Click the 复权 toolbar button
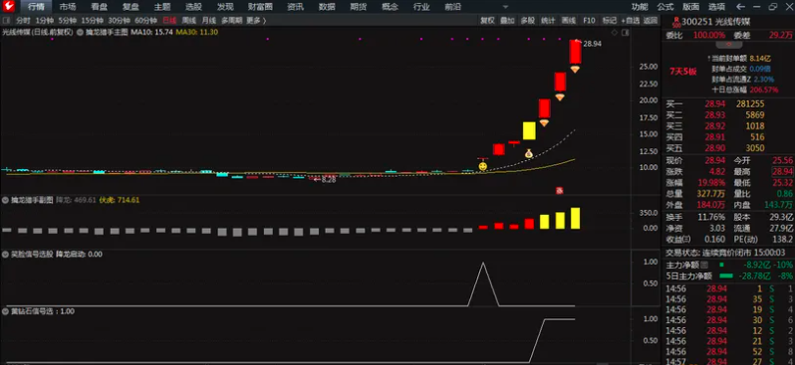Image resolution: width=795 pixels, height=365 pixels. tap(487, 21)
